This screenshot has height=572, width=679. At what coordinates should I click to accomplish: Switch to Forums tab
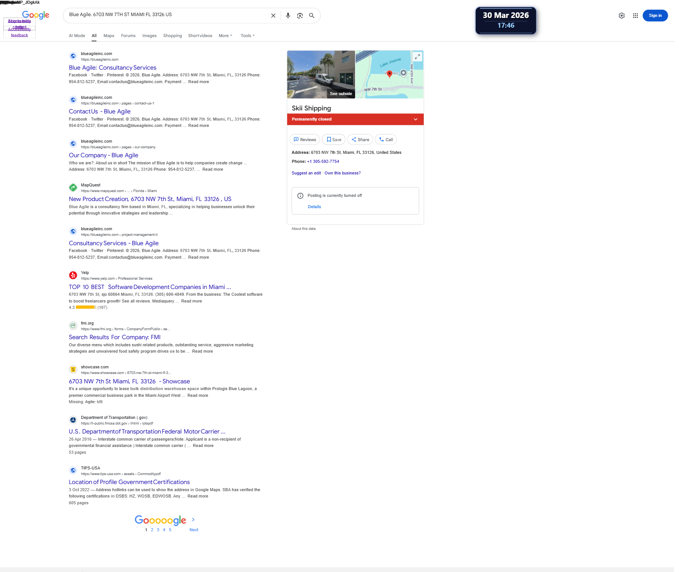[128, 36]
